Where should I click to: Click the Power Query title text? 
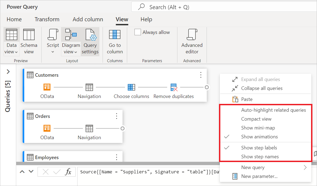point(22,7)
